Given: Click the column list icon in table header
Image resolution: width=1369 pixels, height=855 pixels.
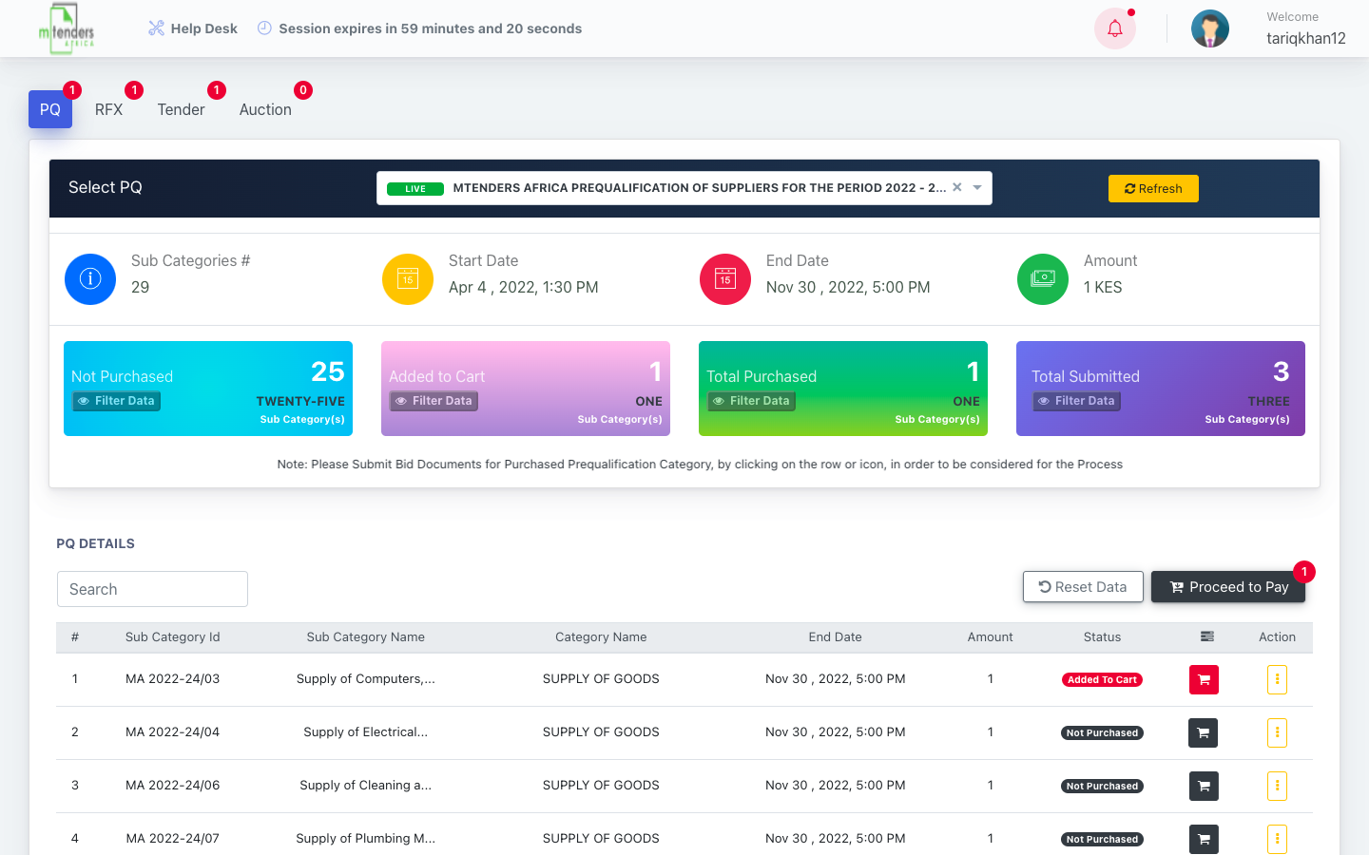Looking at the screenshot, I should click(1207, 636).
